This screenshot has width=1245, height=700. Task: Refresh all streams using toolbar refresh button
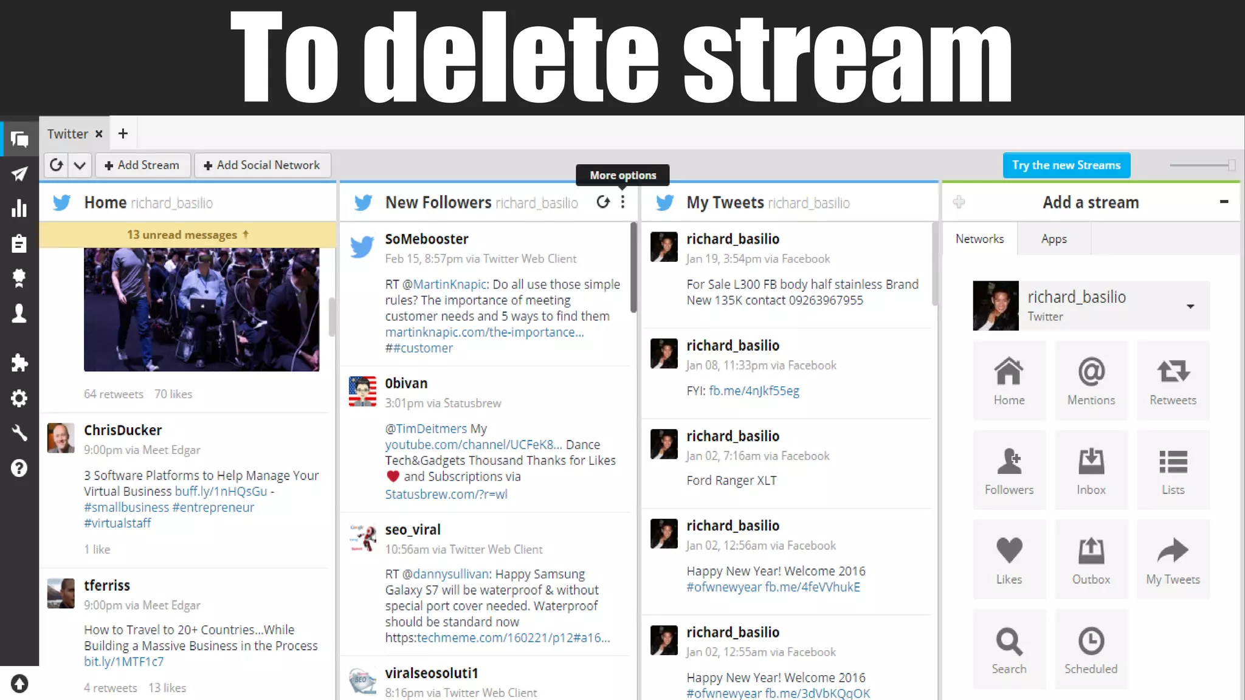click(x=57, y=165)
